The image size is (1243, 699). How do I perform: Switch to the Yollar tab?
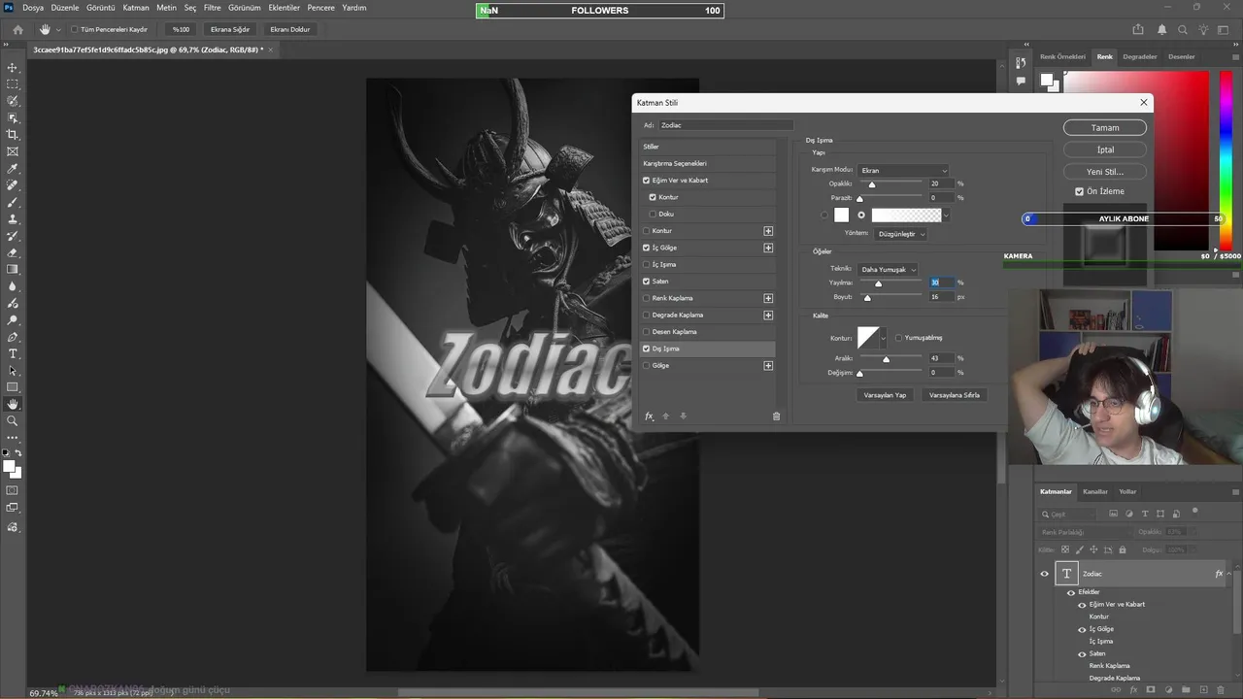1127,491
